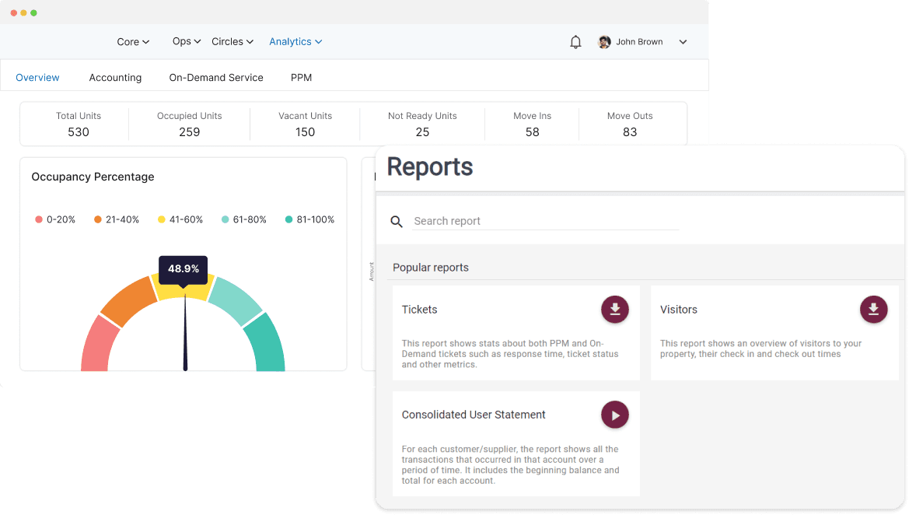Open the Circles dropdown
Screen dimensions: 909x515
232,41
